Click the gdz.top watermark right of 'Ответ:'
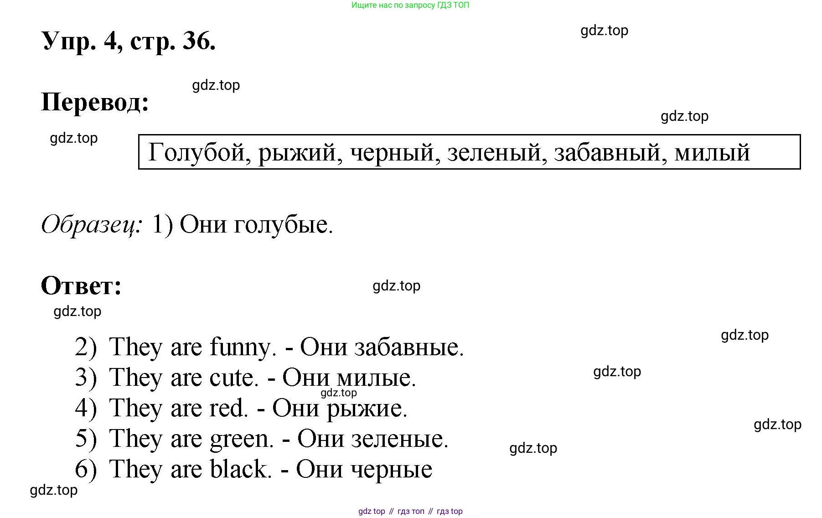Image resolution: width=822 pixels, height=518 pixels. (x=396, y=286)
